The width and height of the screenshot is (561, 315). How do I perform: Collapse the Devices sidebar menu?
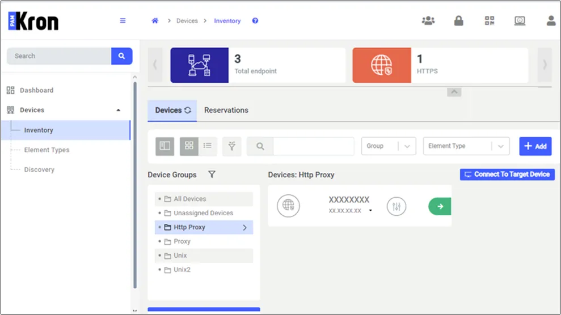(x=119, y=110)
